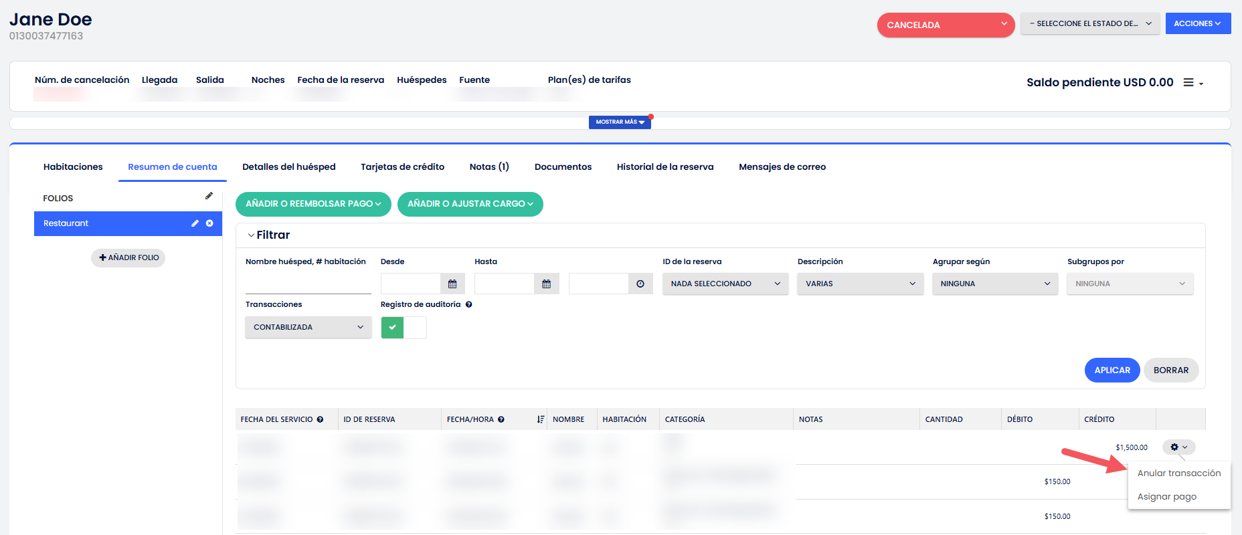This screenshot has width=1242, height=535.
Task: Click the AÑADIR FOLIO button
Action: 128,257
